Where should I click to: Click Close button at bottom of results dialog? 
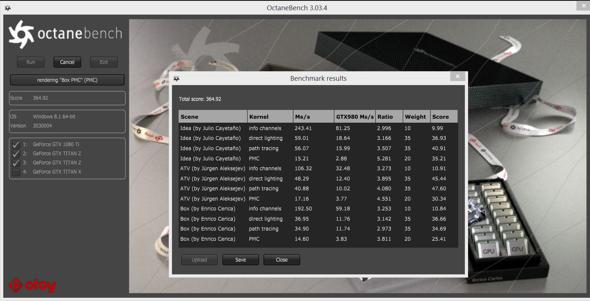[282, 260]
